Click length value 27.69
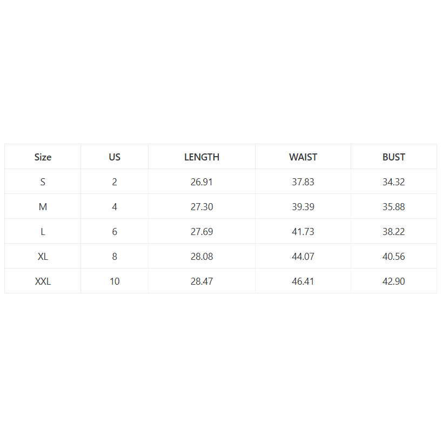This screenshot has height=443, width=443. [202, 231]
